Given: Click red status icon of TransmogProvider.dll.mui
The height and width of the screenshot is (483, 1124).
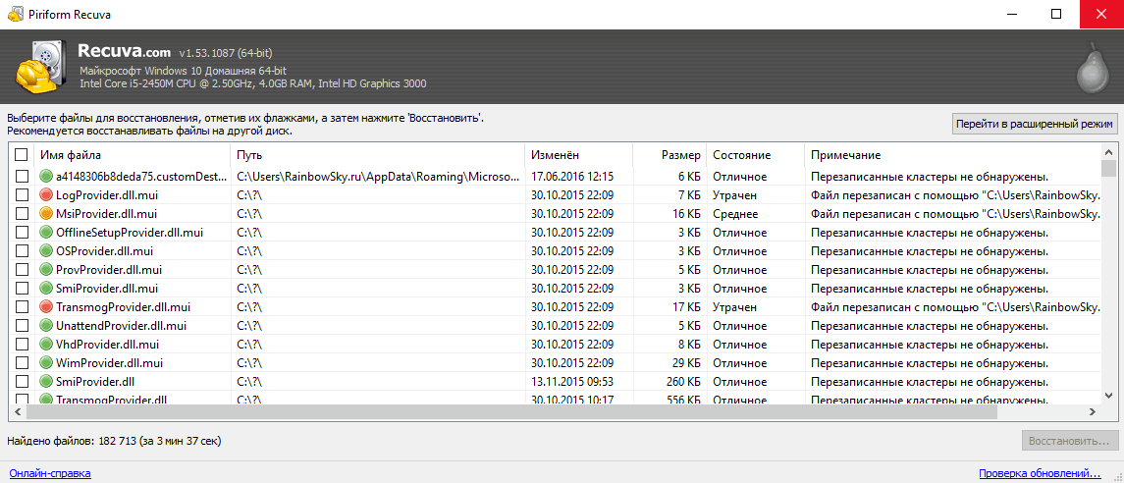Looking at the screenshot, I should [46, 307].
